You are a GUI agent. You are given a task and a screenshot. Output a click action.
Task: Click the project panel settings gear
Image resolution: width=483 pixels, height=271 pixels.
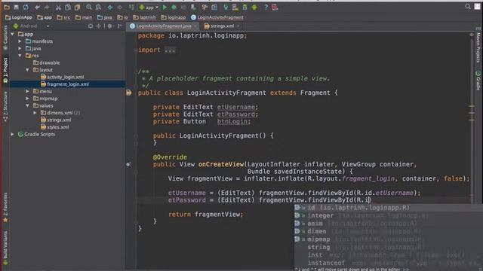pos(110,26)
